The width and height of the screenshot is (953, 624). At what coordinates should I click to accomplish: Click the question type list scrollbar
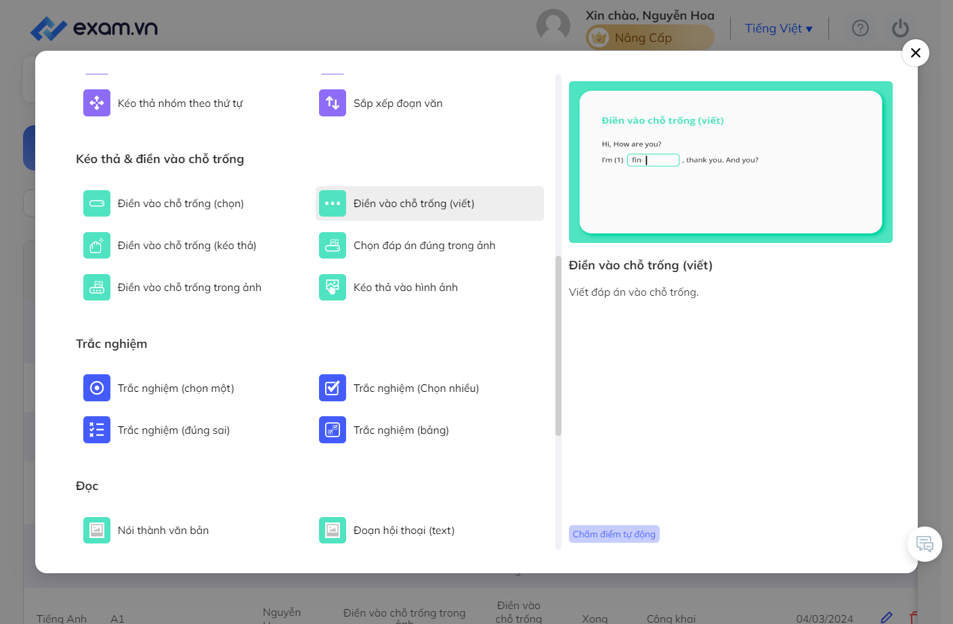point(558,346)
